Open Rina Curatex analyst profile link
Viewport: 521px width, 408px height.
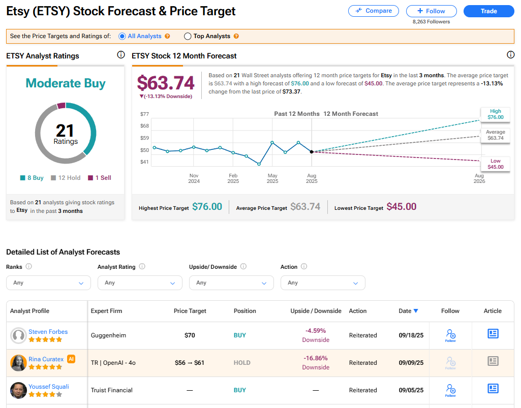tap(46, 359)
